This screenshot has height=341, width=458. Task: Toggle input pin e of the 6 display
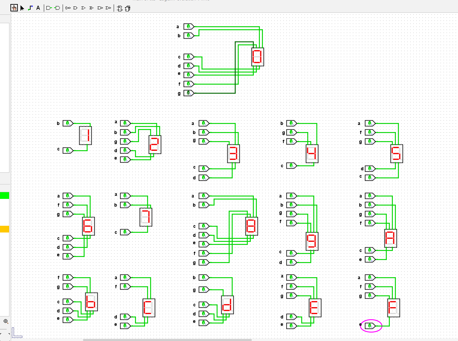click(x=68, y=256)
